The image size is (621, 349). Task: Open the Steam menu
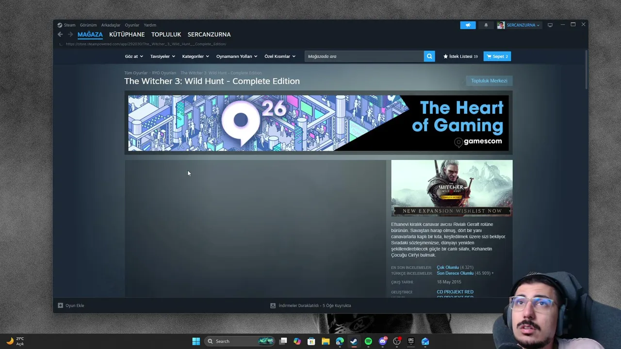[x=70, y=25]
